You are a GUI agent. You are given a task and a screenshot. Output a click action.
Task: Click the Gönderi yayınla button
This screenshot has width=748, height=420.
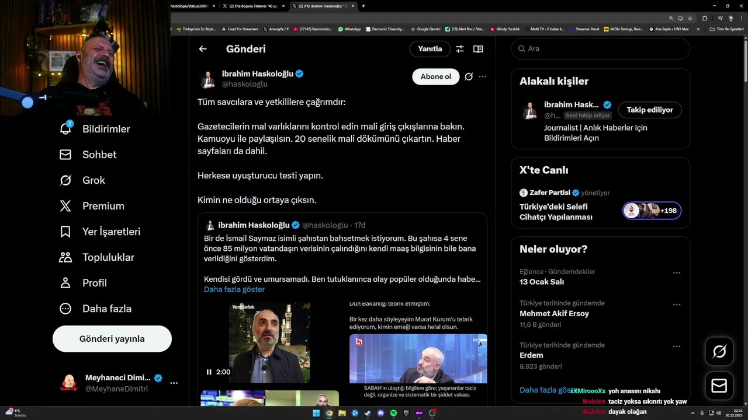112,339
